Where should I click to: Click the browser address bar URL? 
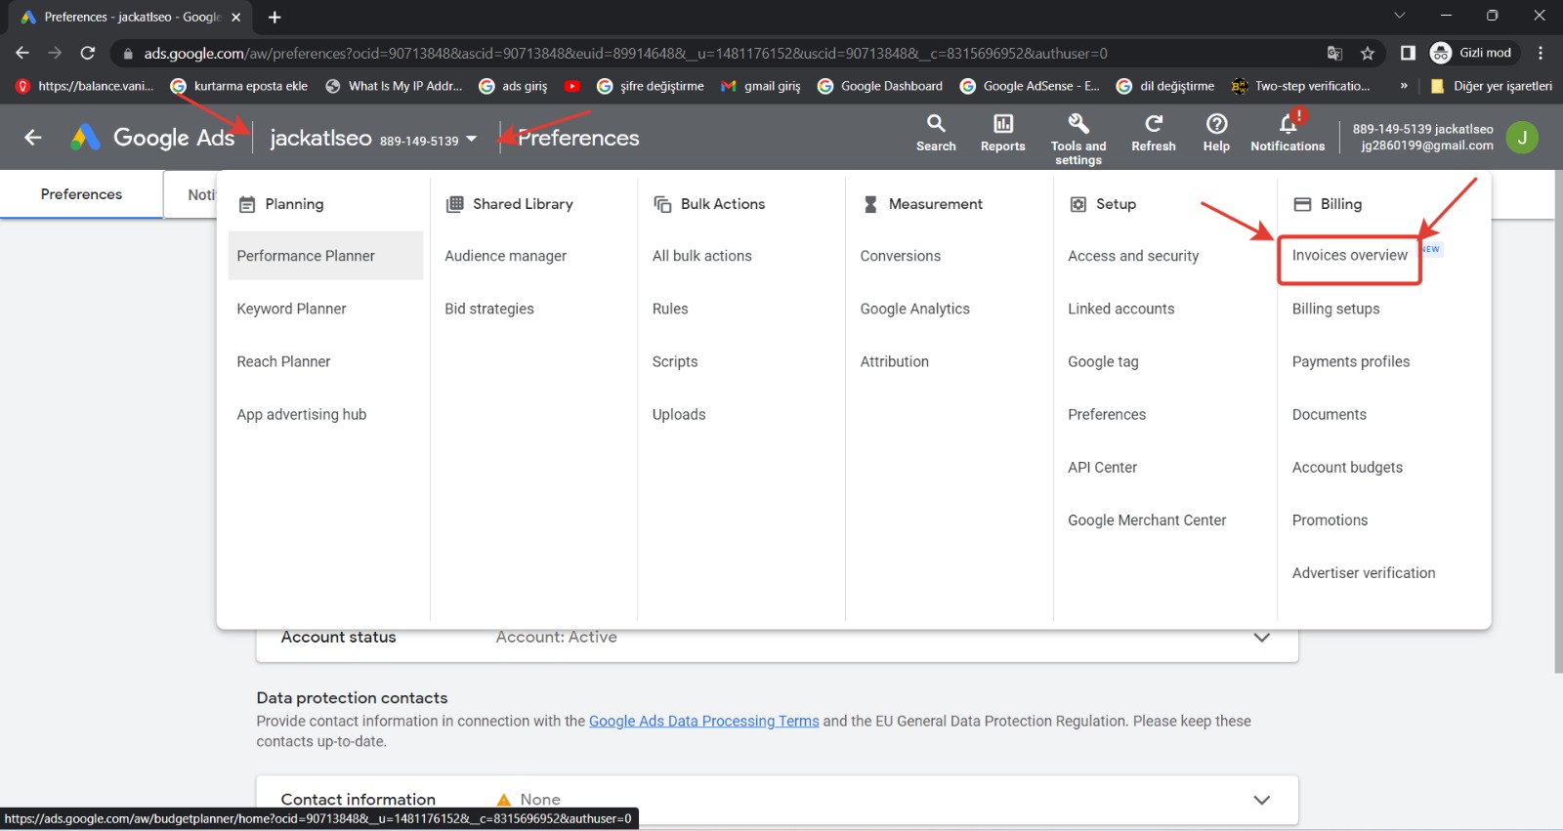coord(625,53)
